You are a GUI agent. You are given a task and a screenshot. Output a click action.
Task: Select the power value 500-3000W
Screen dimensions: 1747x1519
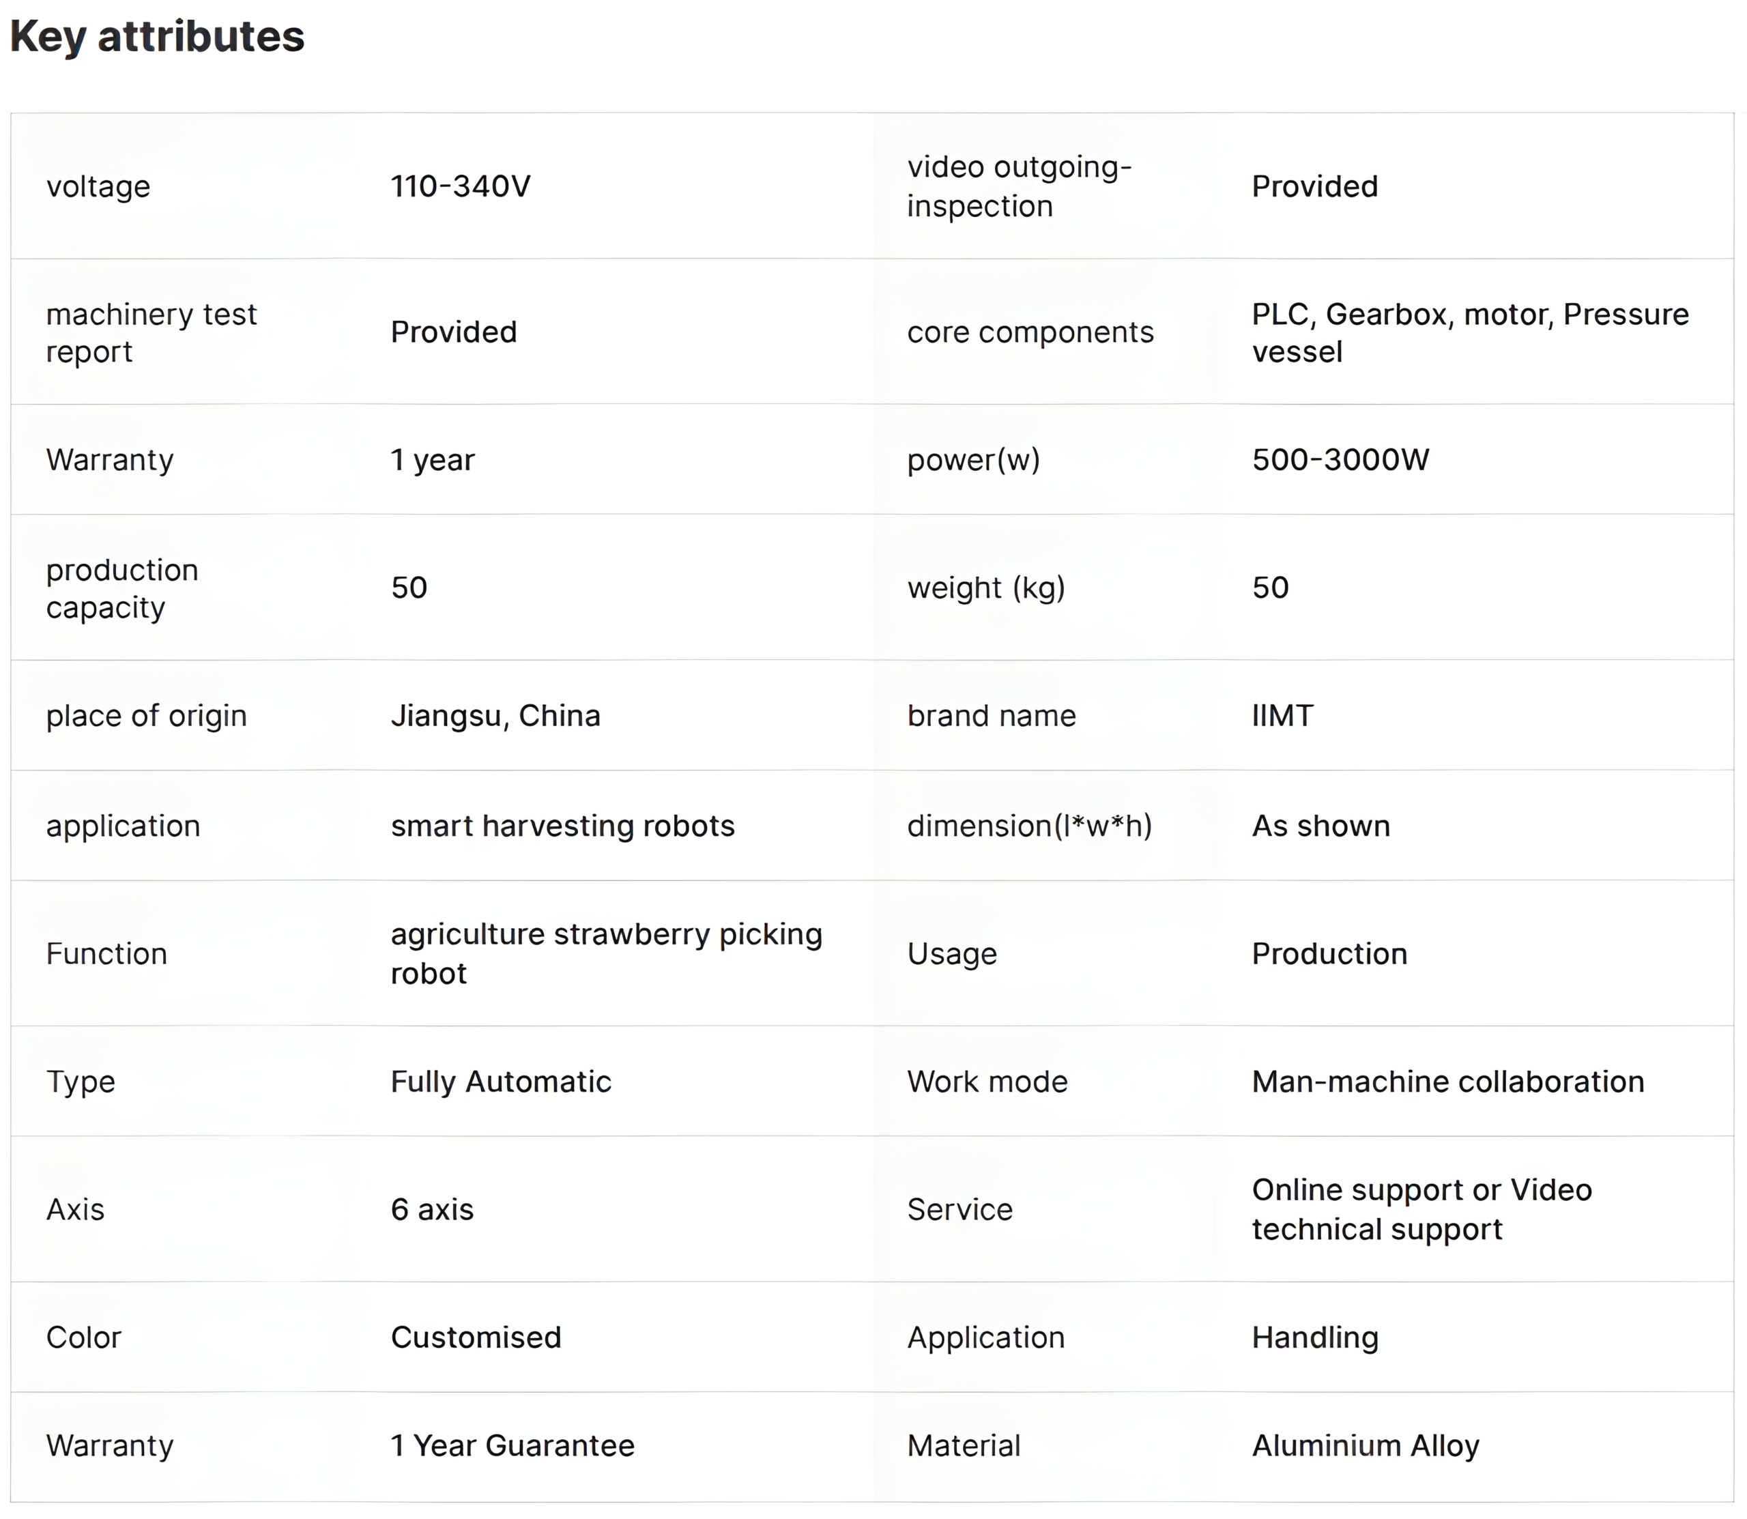[1340, 459]
